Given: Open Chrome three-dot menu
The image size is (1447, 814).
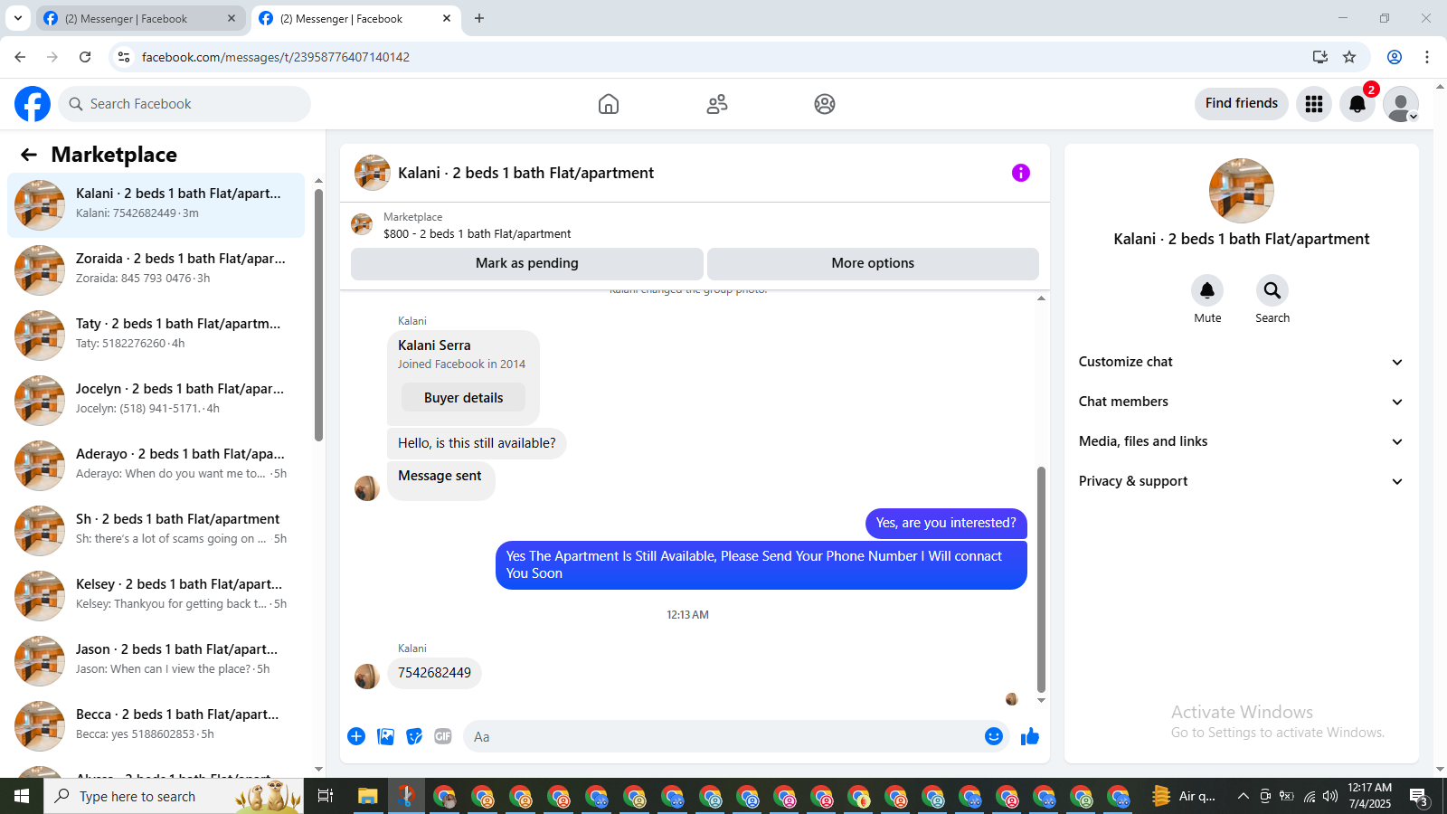Looking at the screenshot, I should 1427,57.
